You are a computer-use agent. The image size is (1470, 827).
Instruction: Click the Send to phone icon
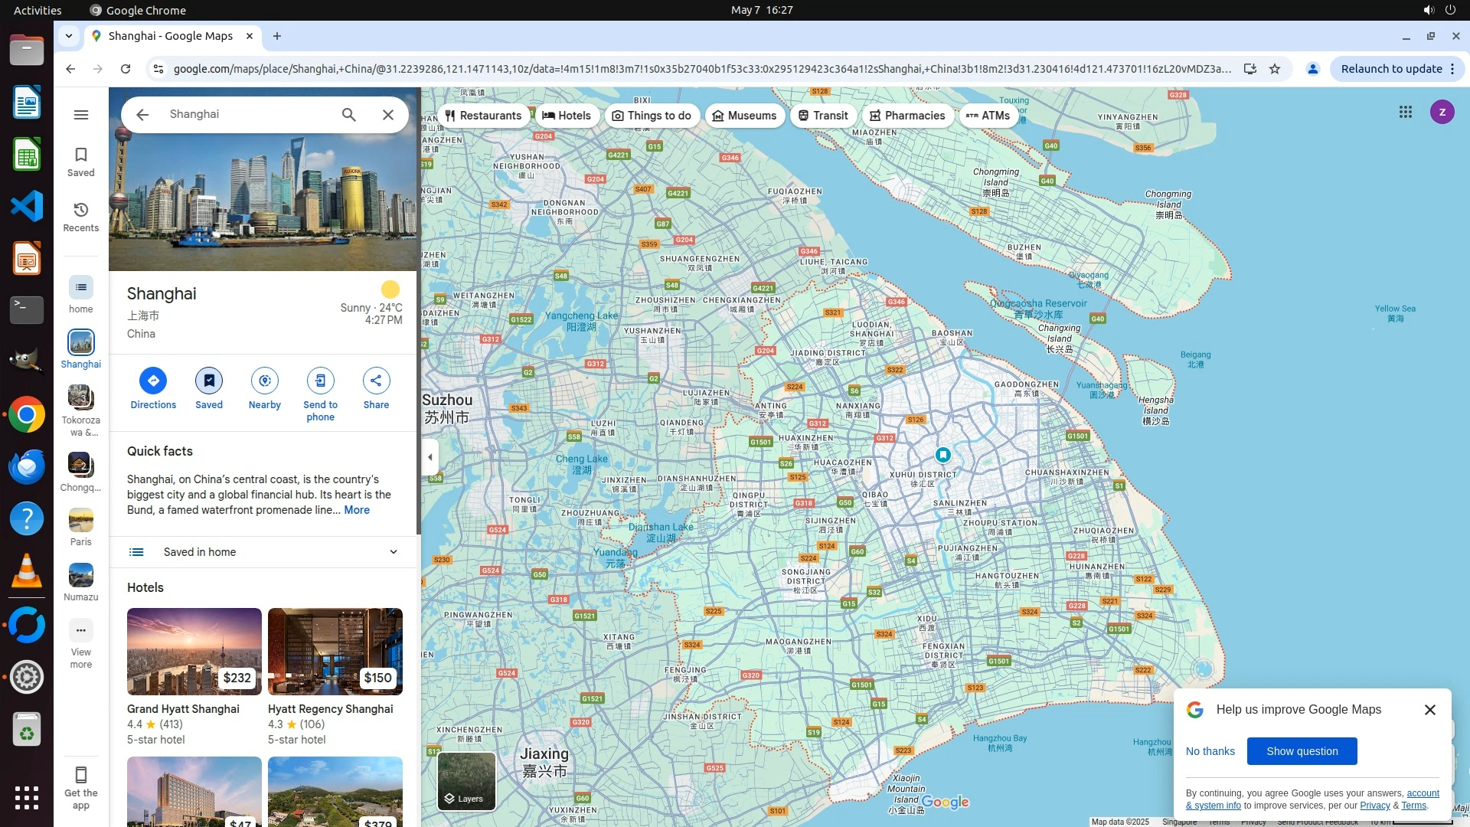tap(320, 381)
